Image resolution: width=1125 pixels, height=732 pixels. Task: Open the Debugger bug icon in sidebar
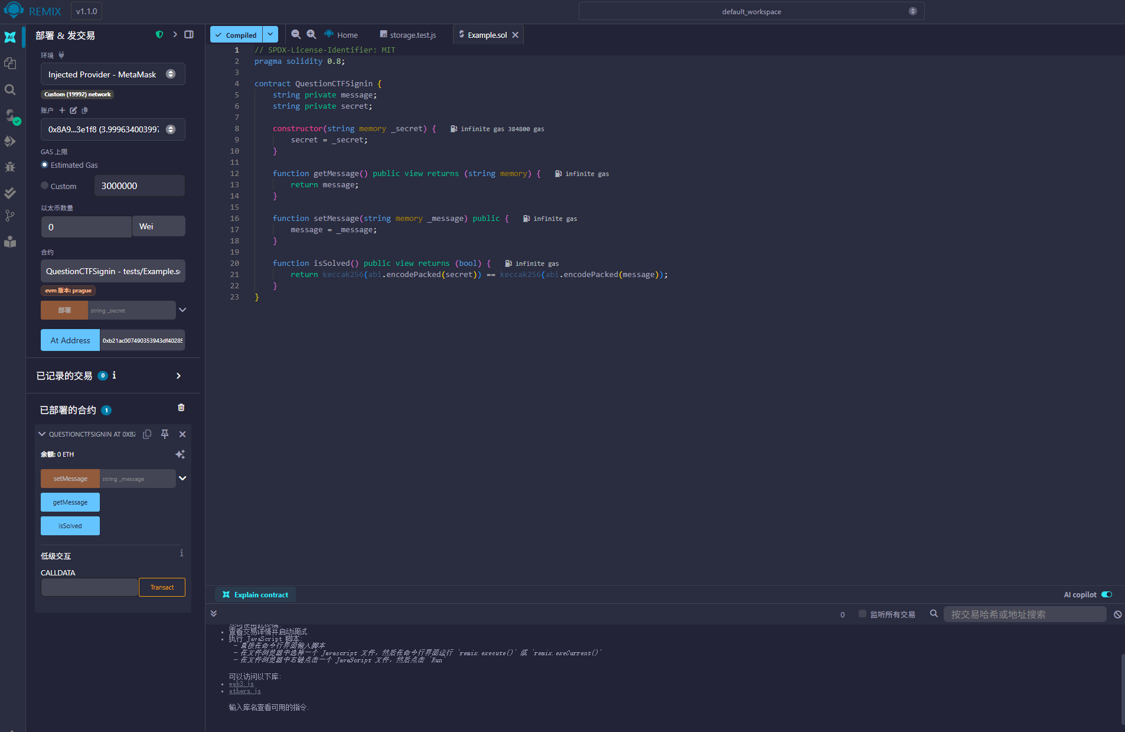pos(10,167)
